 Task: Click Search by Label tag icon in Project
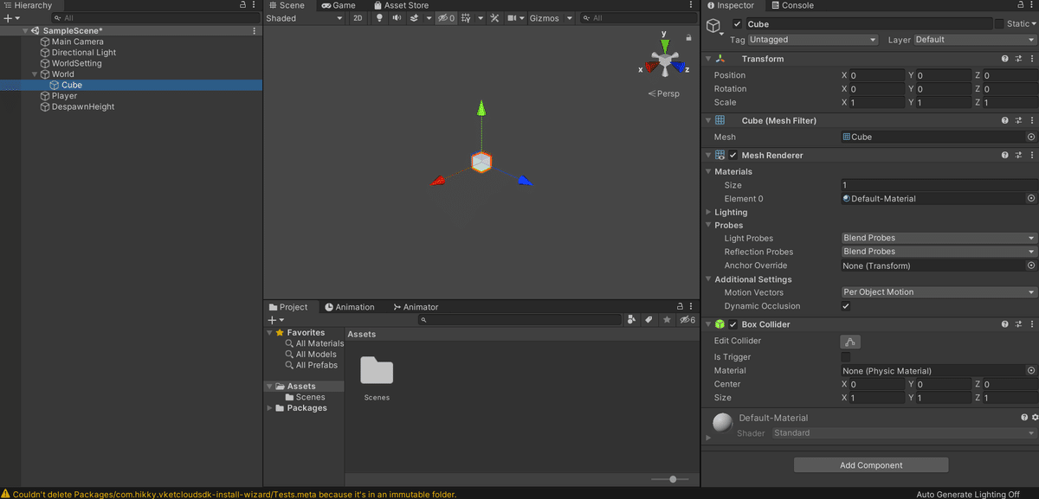(649, 320)
